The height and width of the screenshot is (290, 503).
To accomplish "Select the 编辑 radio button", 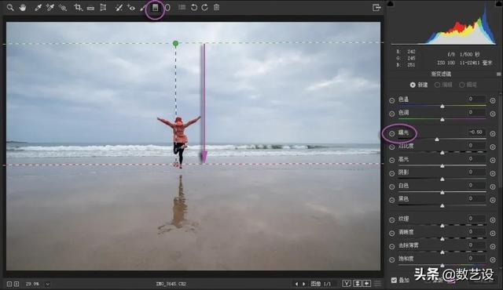I will pos(437,85).
